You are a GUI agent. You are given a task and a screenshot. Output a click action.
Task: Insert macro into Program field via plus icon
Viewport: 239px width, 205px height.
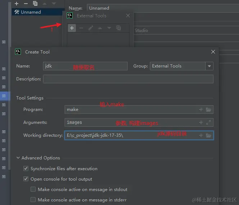click(x=201, y=110)
